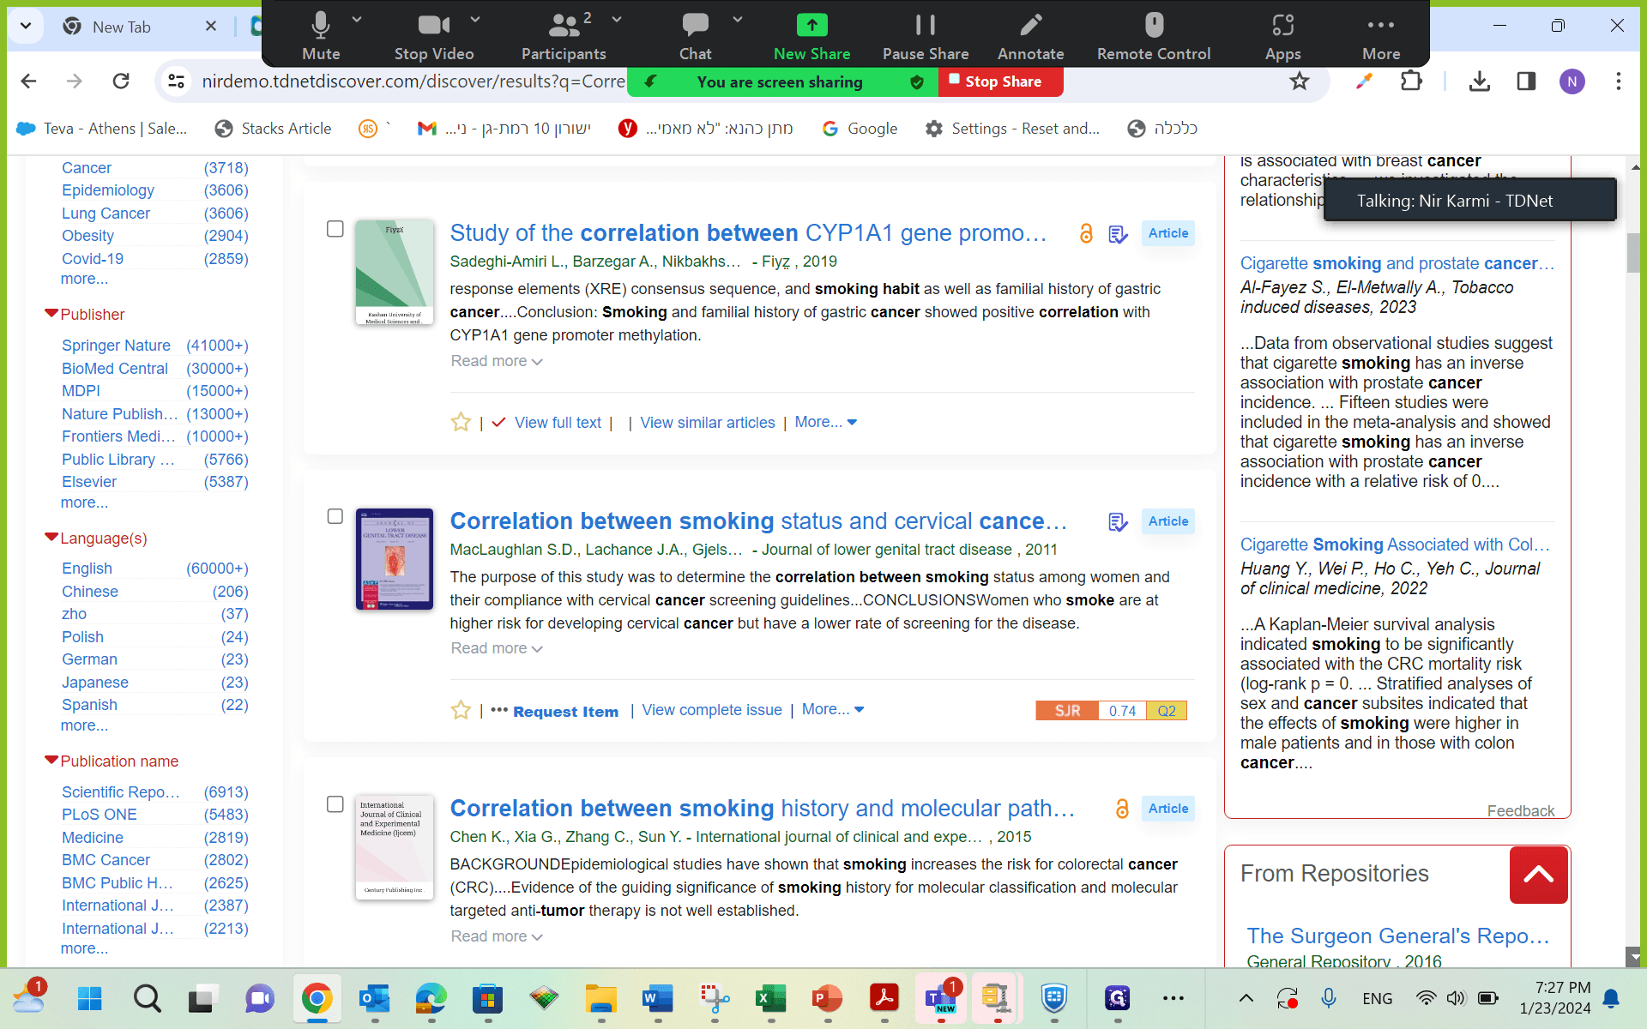Star the cervical cancer smoking status article
The width and height of the screenshot is (1647, 1029).
pyautogui.click(x=461, y=710)
